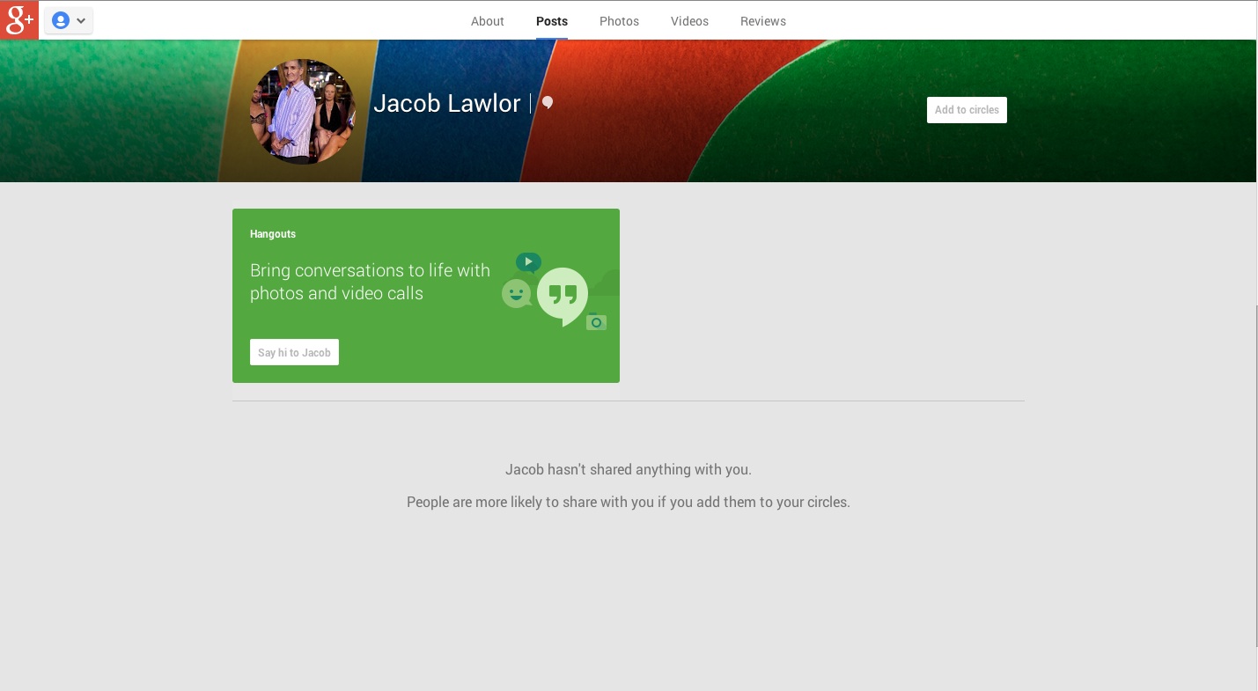Image resolution: width=1258 pixels, height=691 pixels.
Task: View the Reviews tab
Action: (x=762, y=21)
